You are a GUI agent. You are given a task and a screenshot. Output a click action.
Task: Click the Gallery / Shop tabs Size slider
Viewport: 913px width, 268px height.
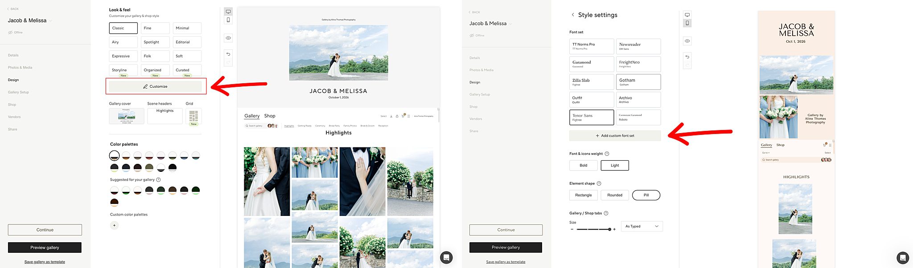pyautogui.click(x=593, y=229)
